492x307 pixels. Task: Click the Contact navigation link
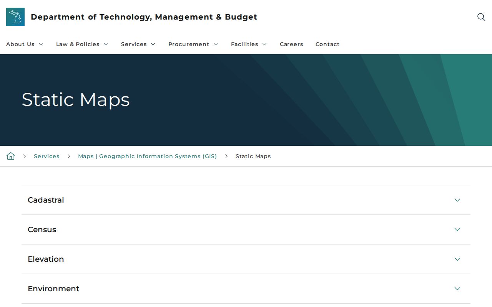click(x=327, y=44)
